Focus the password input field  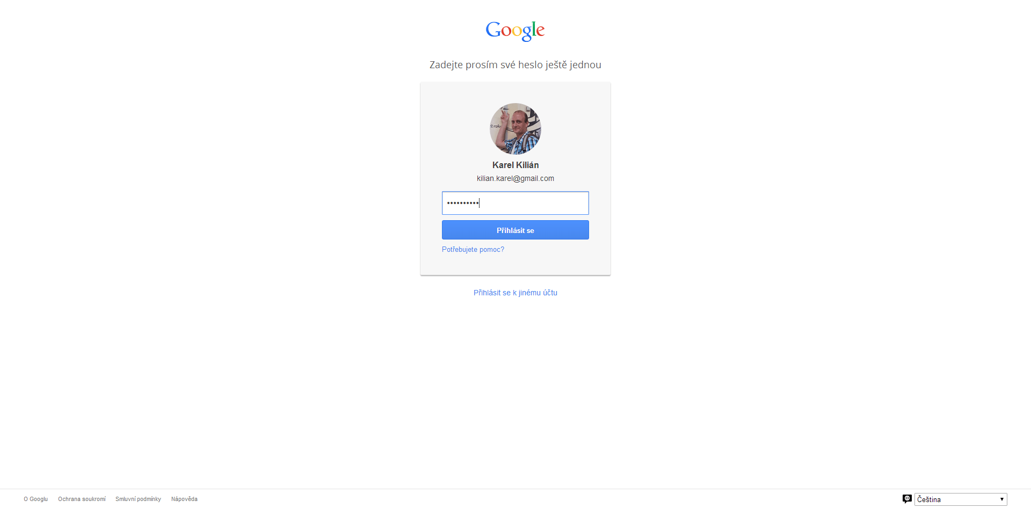515,203
